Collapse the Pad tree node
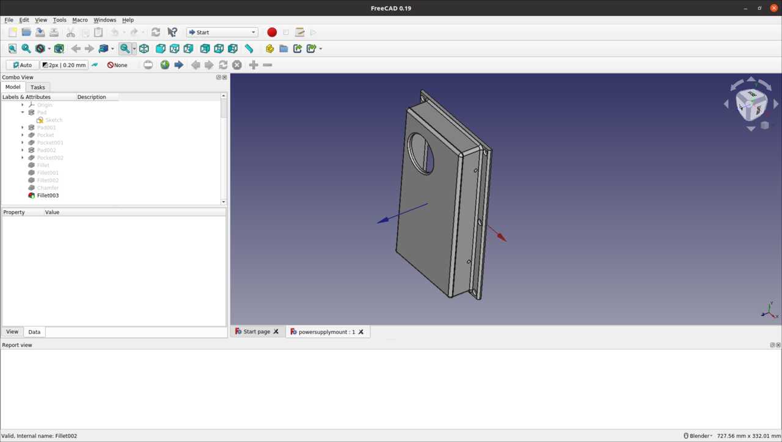The image size is (782, 442). [23, 112]
